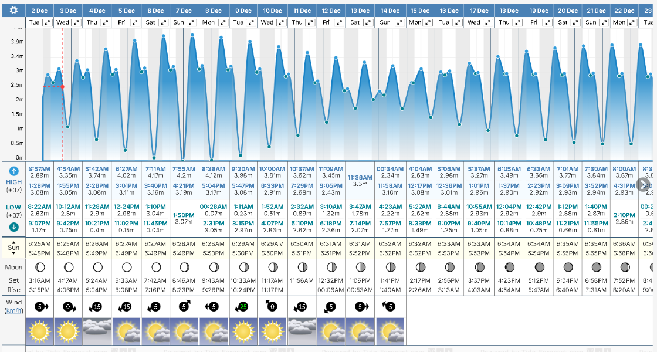
Task: Click the 7:55AM high tide on 7 Dec
Action: click(x=184, y=168)
